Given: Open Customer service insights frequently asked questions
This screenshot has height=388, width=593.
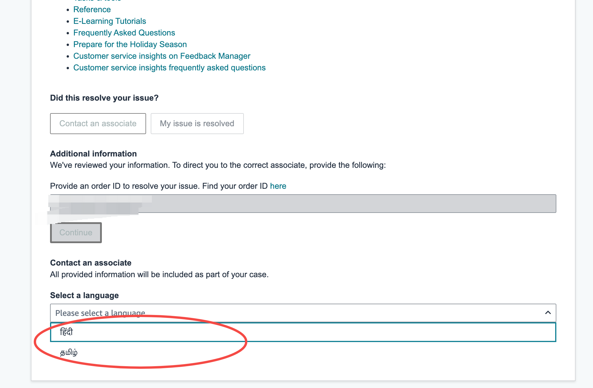Looking at the screenshot, I should [169, 68].
